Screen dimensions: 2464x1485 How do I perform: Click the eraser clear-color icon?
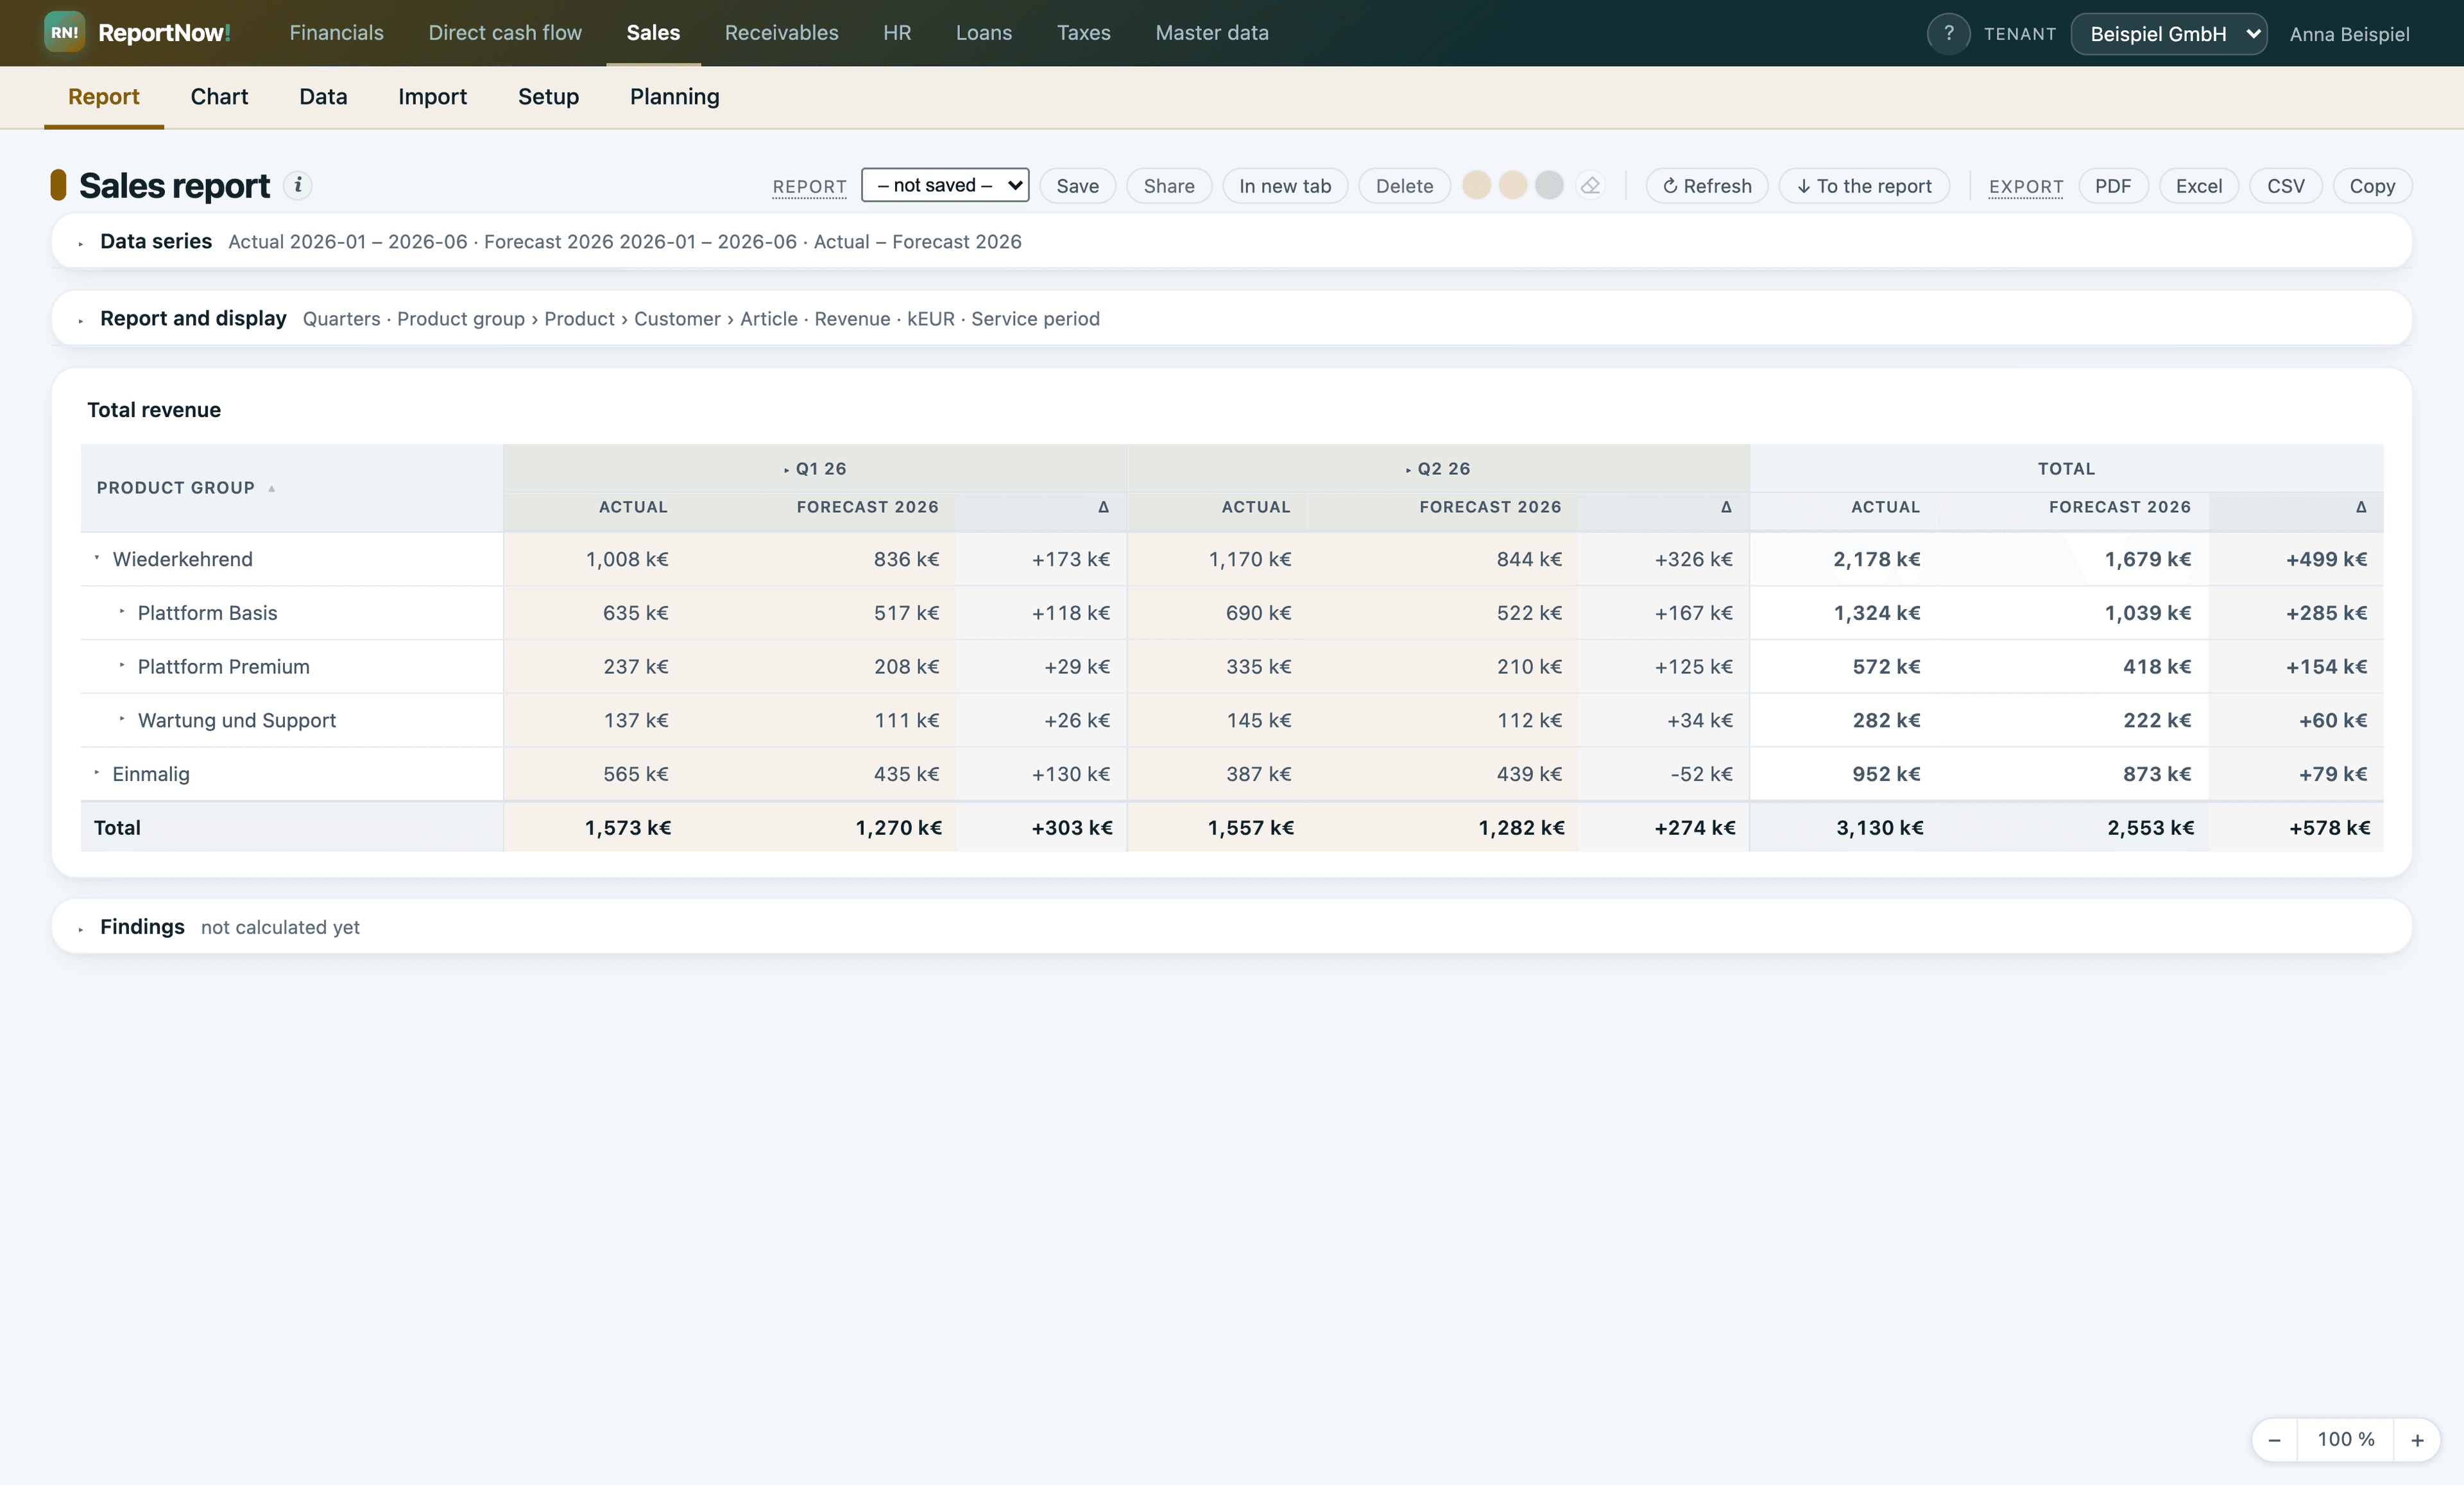pyautogui.click(x=1590, y=186)
